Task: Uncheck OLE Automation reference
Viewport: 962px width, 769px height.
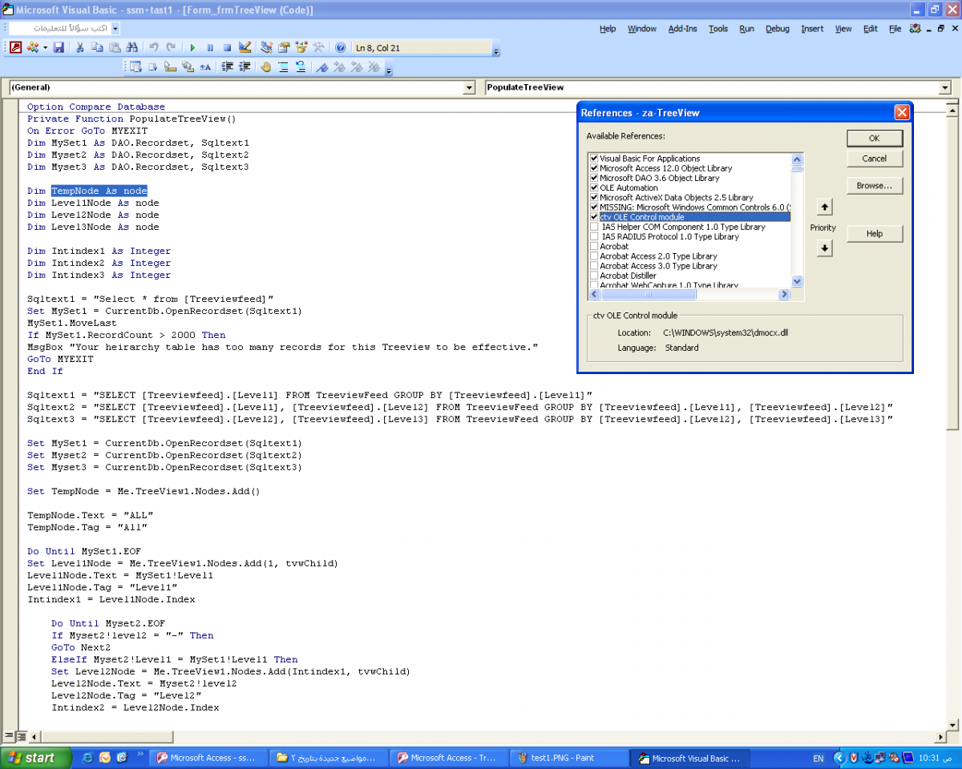Action: [x=594, y=187]
